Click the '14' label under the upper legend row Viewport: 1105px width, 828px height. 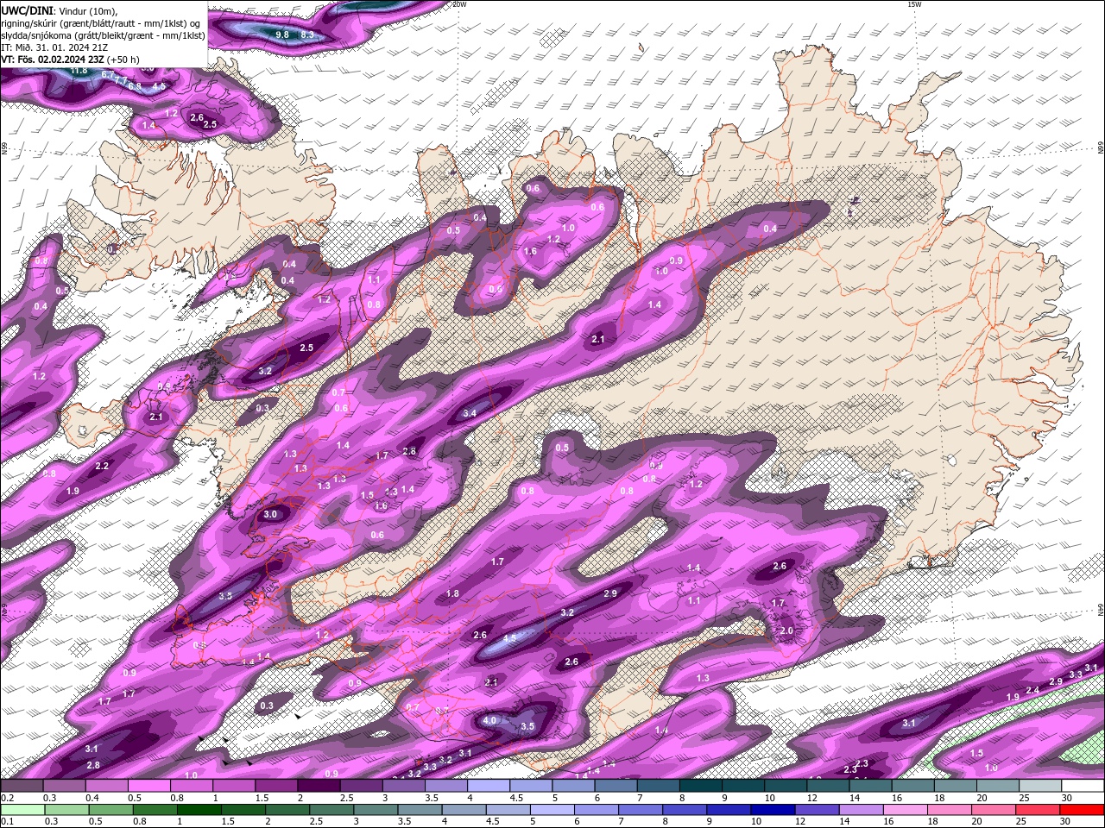point(854,798)
